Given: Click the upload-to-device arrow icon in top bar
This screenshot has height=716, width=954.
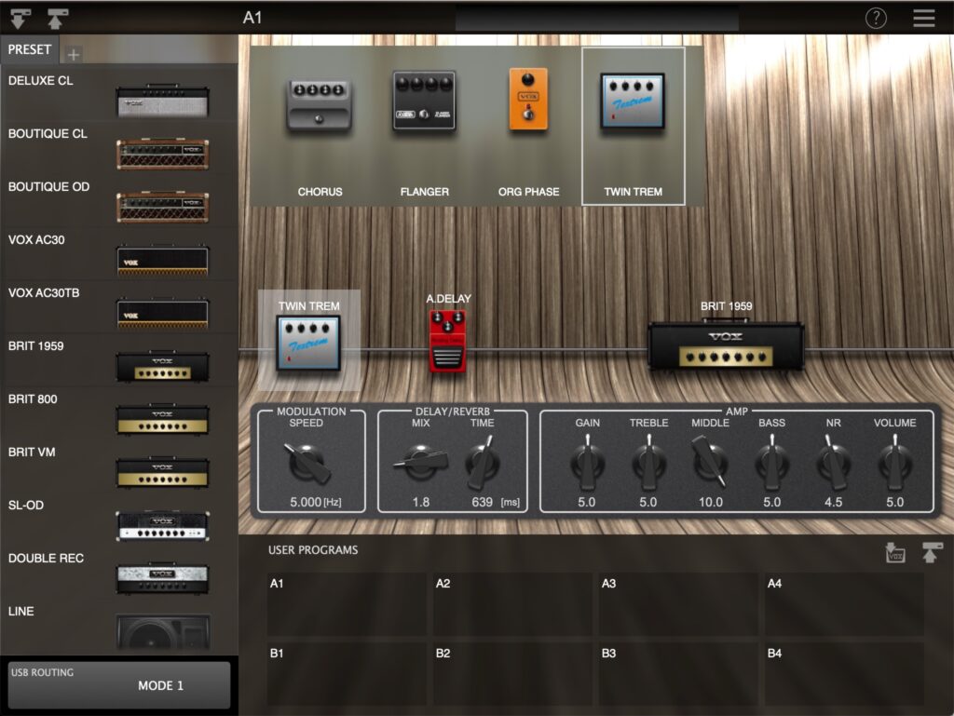Looking at the screenshot, I should tap(57, 19).
